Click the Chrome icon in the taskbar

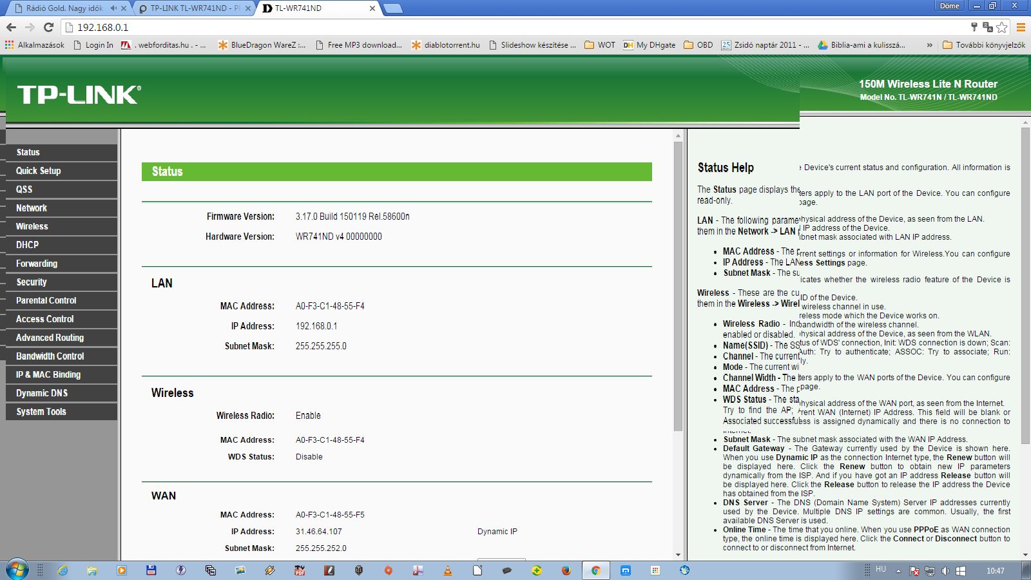tap(596, 570)
